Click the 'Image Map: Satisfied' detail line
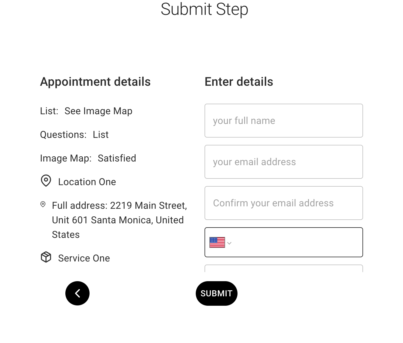 (x=88, y=158)
